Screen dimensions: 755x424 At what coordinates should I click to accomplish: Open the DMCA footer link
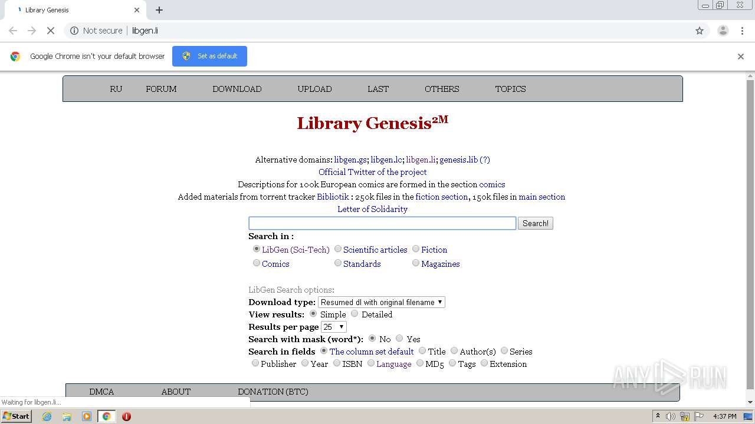click(101, 392)
